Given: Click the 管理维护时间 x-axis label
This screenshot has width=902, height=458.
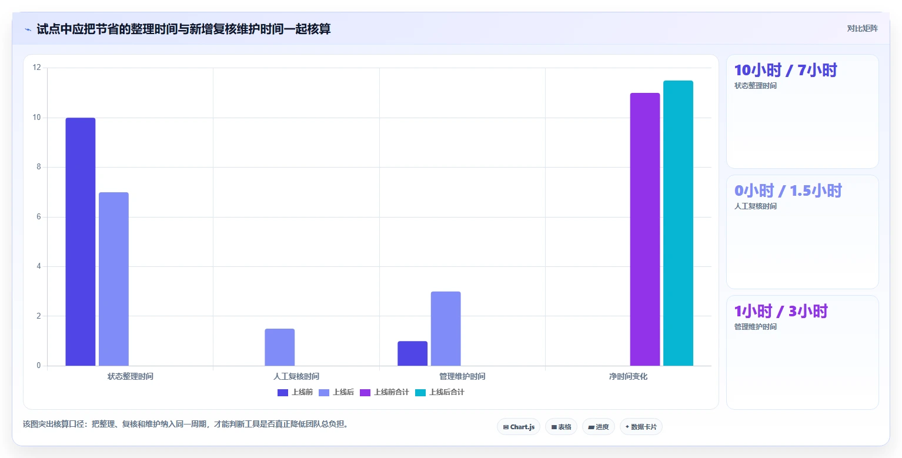Looking at the screenshot, I should (x=462, y=376).
